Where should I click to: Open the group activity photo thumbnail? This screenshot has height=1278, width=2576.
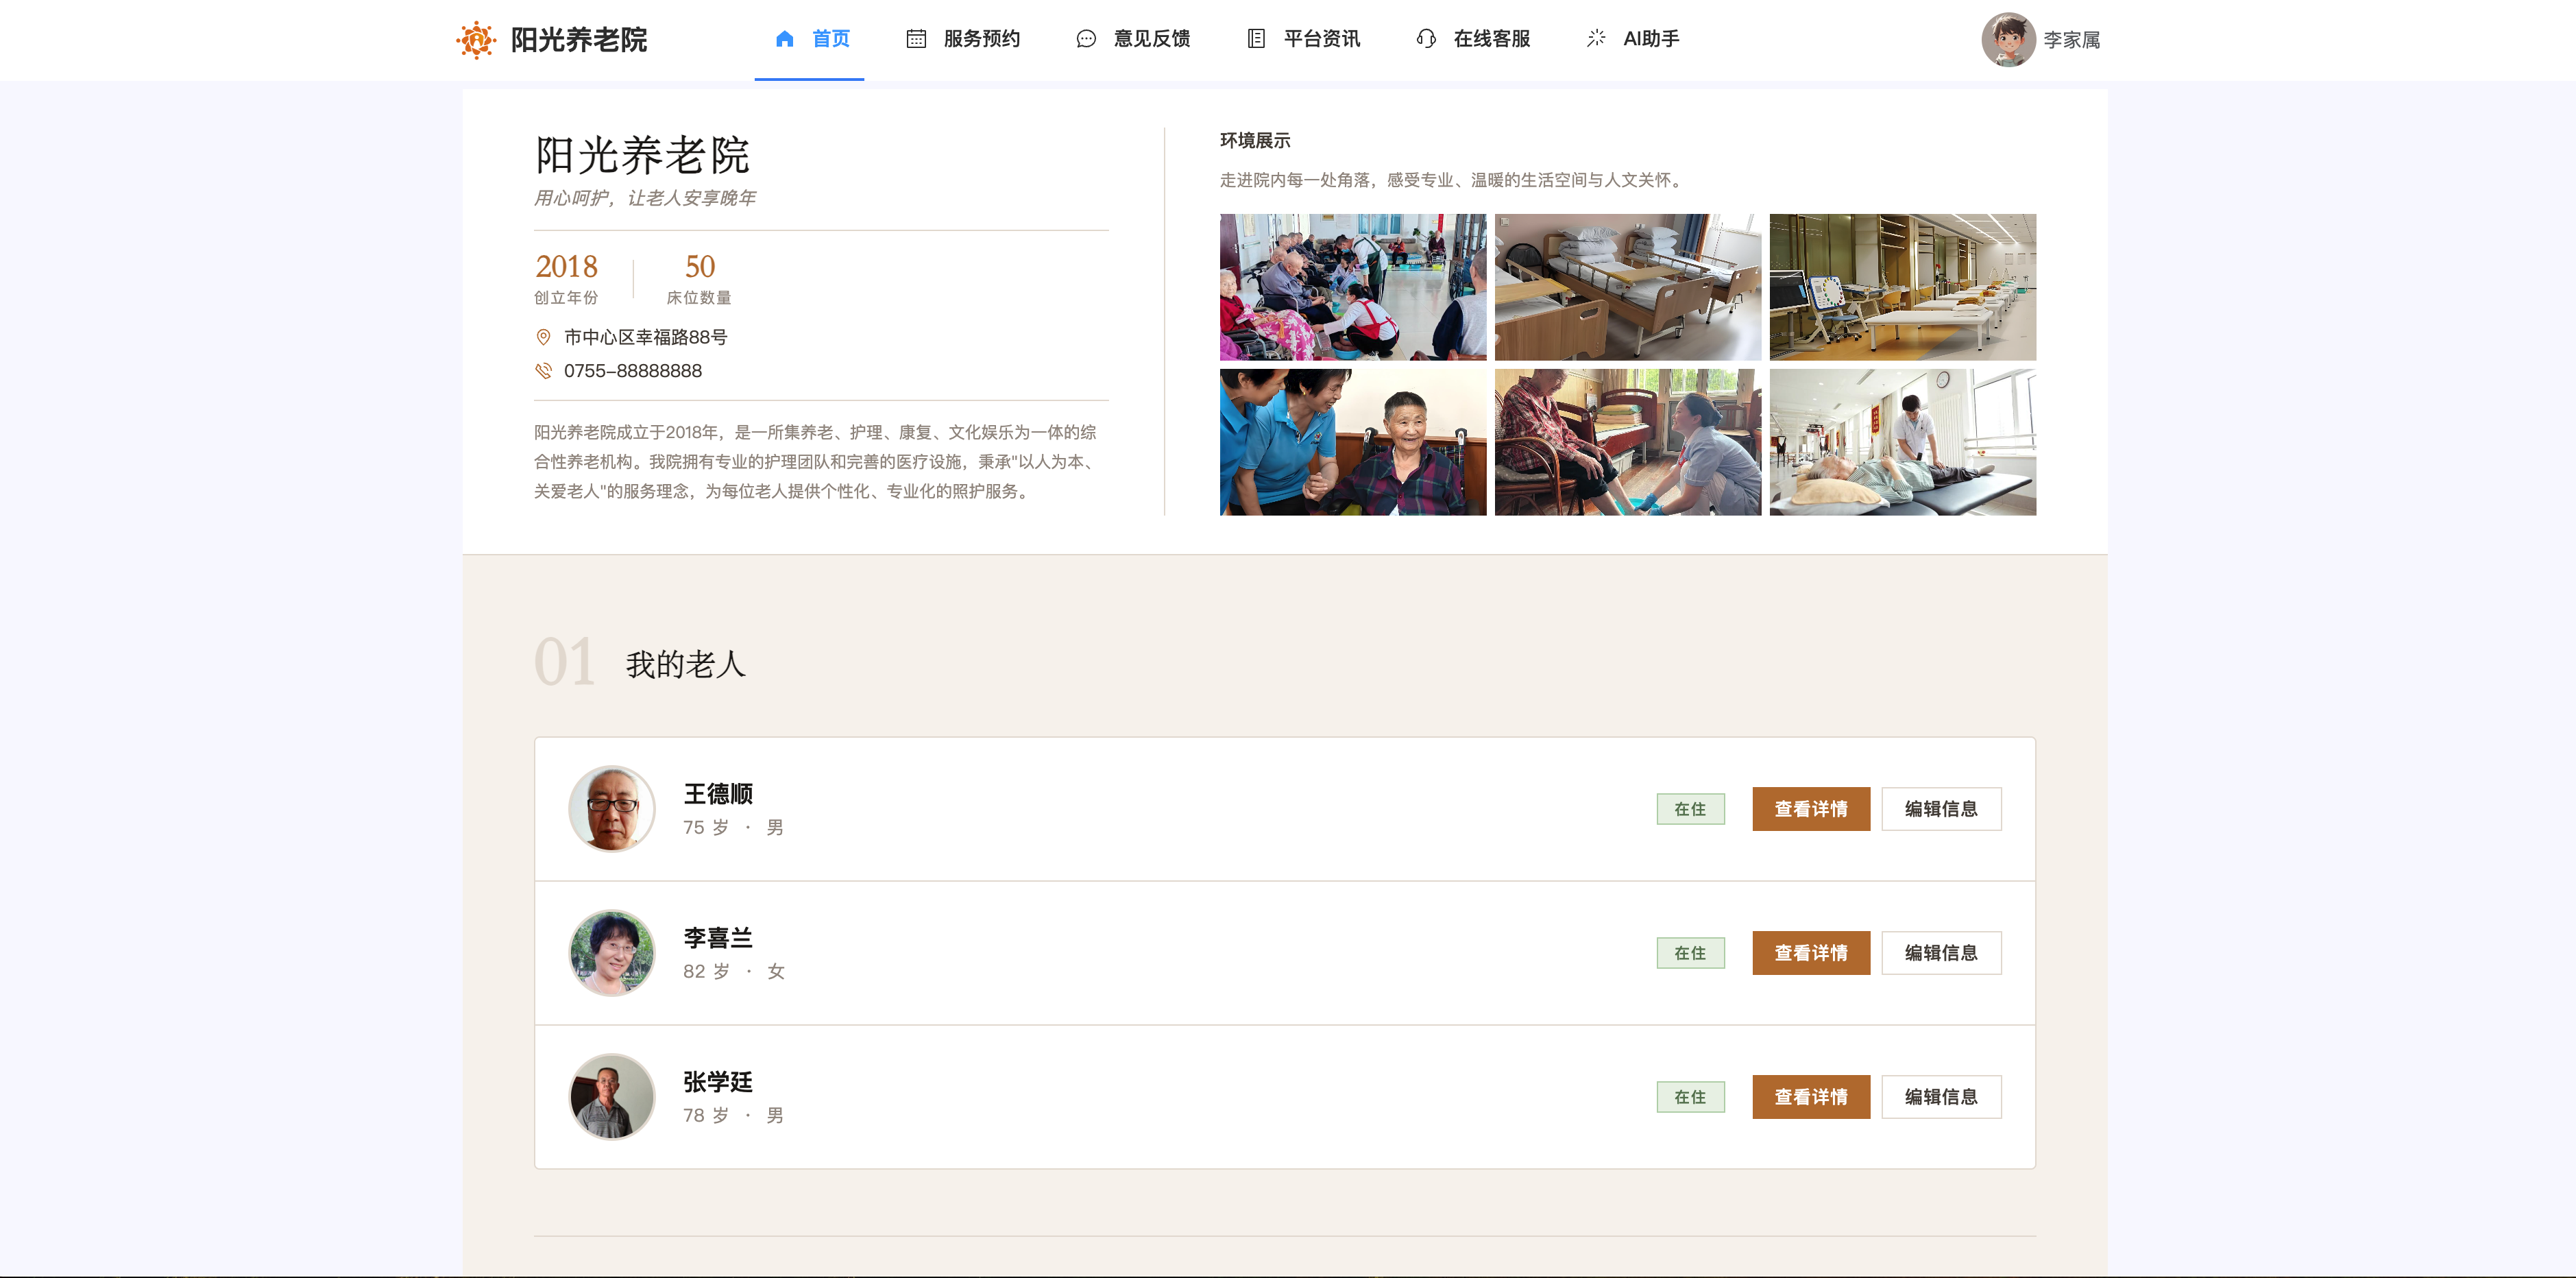(1352, 287)
